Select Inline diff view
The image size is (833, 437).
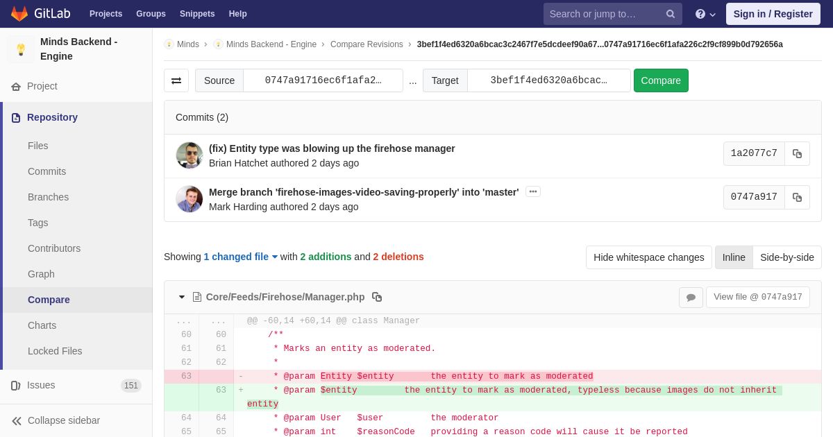coord(734,257)
